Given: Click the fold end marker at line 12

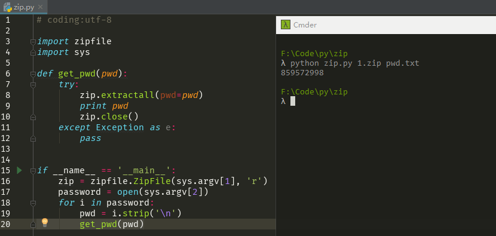Looking at the screenshot, I should [x=33, y=139].
